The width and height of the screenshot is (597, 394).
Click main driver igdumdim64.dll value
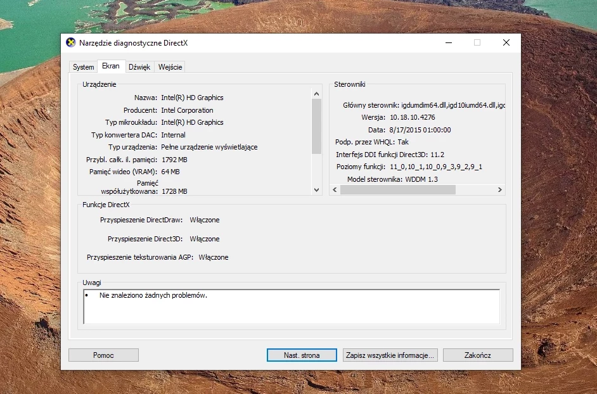click(x=453, y=105)
